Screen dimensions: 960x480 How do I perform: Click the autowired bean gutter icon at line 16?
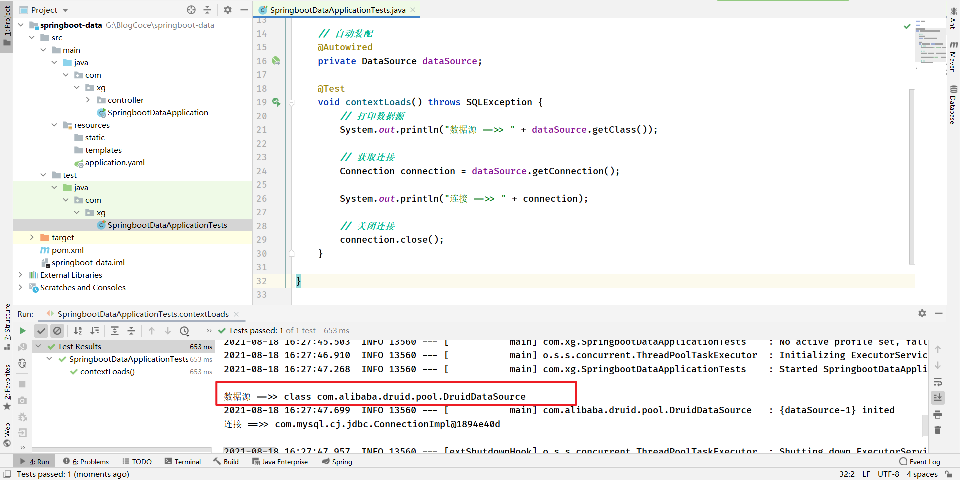[276, 61]
